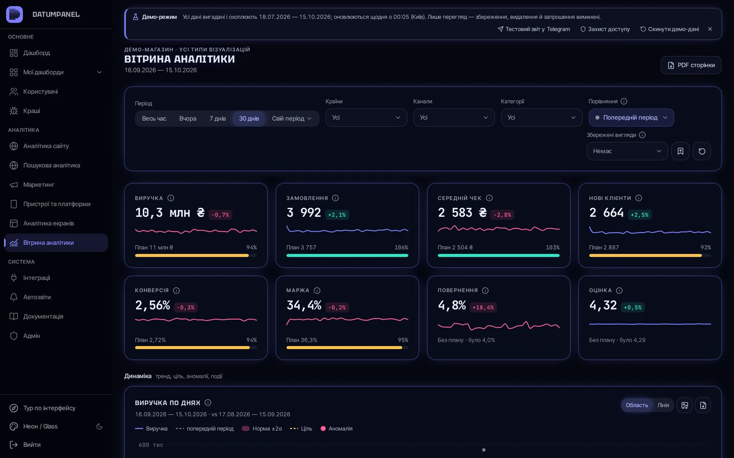Show info icon for Середній чек
734x458 pixels.
tap(489, 198)
